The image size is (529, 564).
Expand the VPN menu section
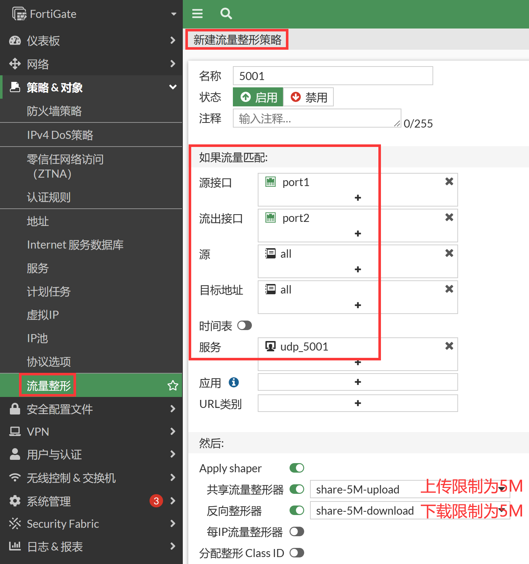tap(91, 432)
